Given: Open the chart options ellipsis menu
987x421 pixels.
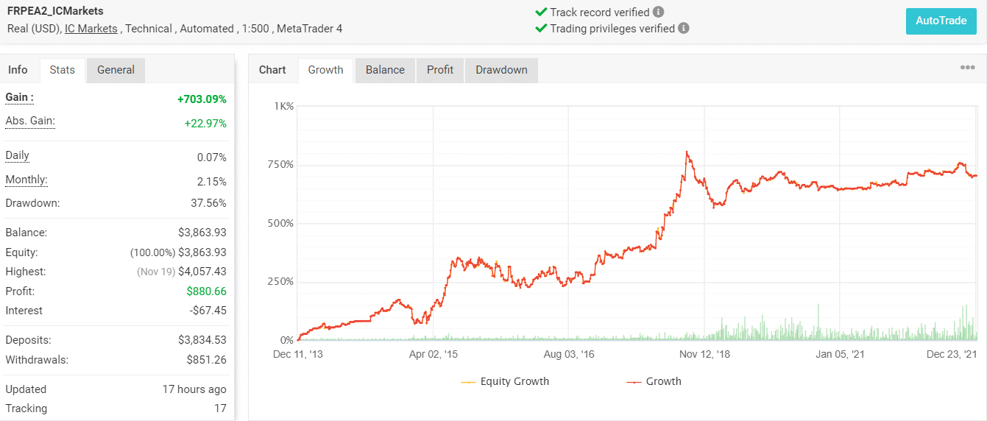Looking at the screenshot, I should (x=967, y=68).
